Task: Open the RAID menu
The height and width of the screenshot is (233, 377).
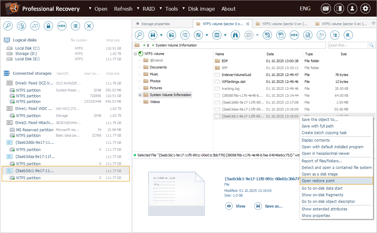Action: coord(148,9)
